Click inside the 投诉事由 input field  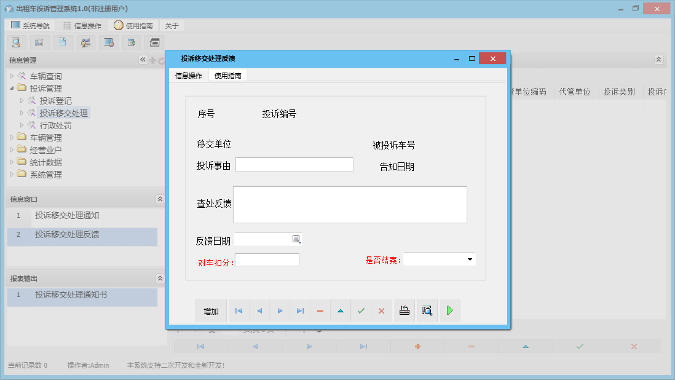294,164
